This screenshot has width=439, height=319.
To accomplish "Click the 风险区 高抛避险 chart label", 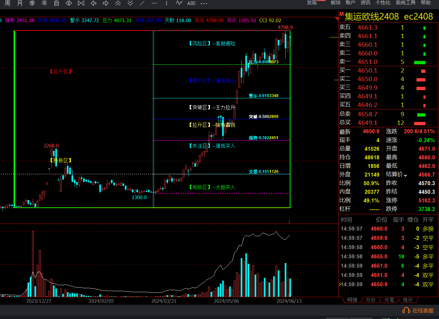I will click(212, 44).
